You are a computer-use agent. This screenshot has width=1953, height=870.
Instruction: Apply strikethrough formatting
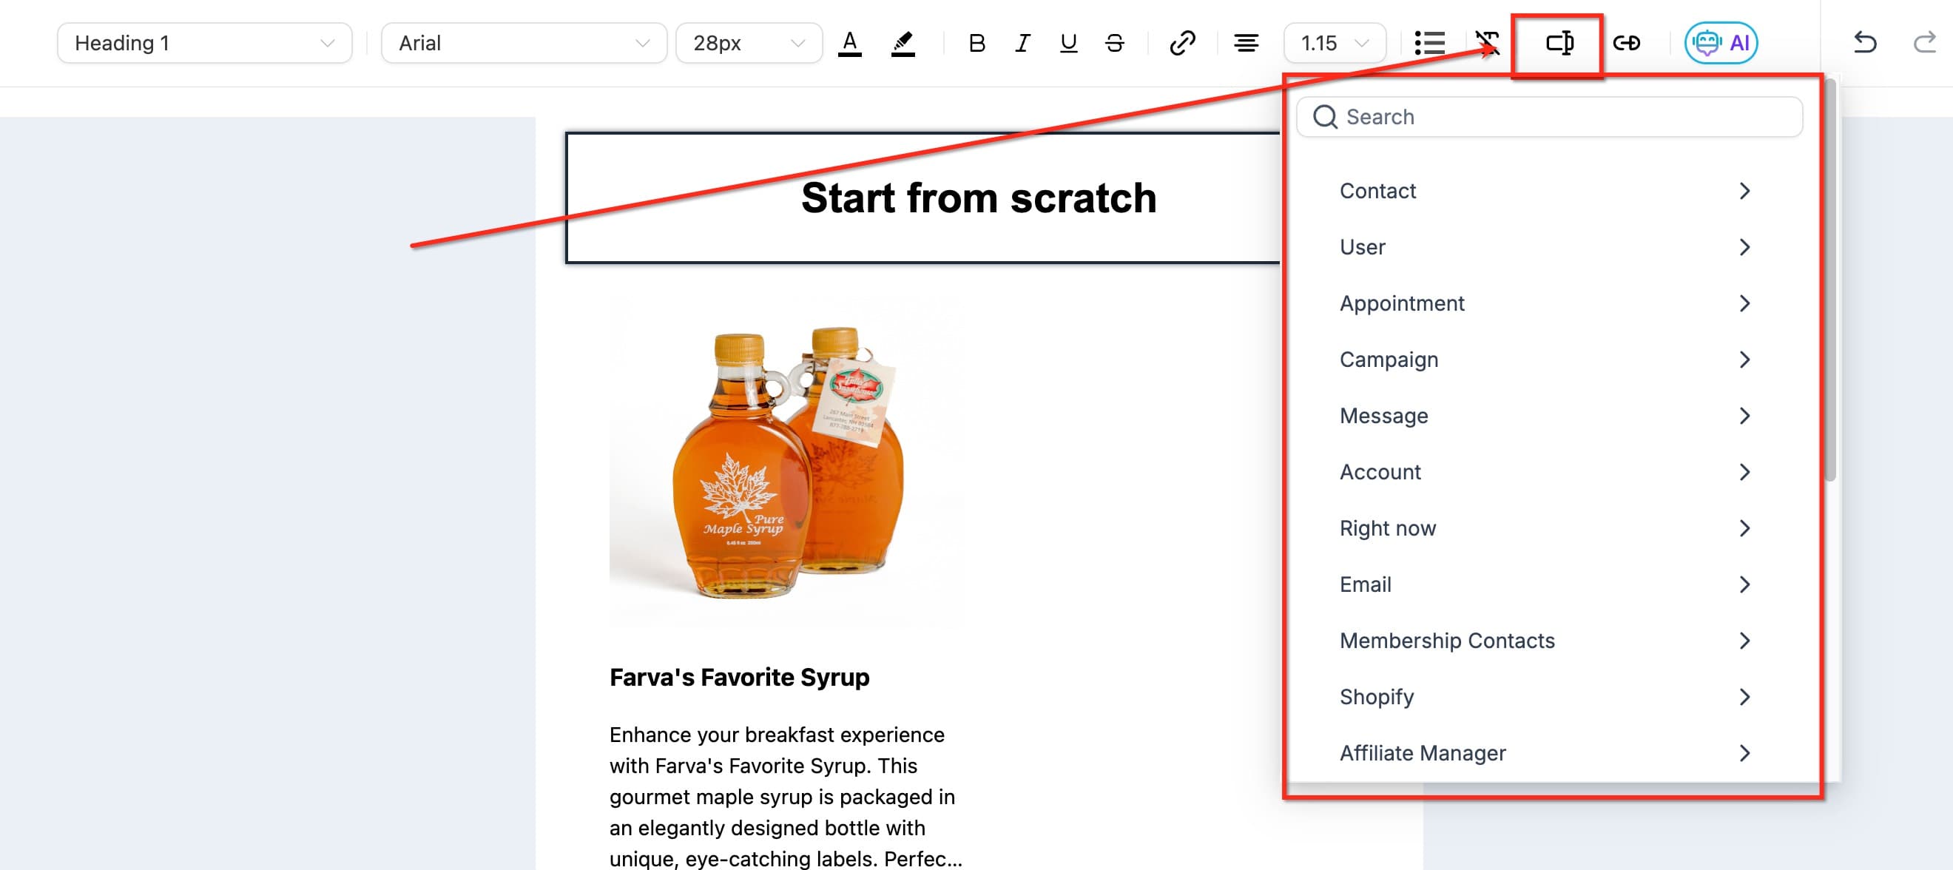[x=1113, y=43]
